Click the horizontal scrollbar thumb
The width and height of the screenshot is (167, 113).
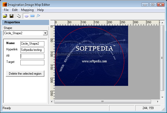(103, 102)
